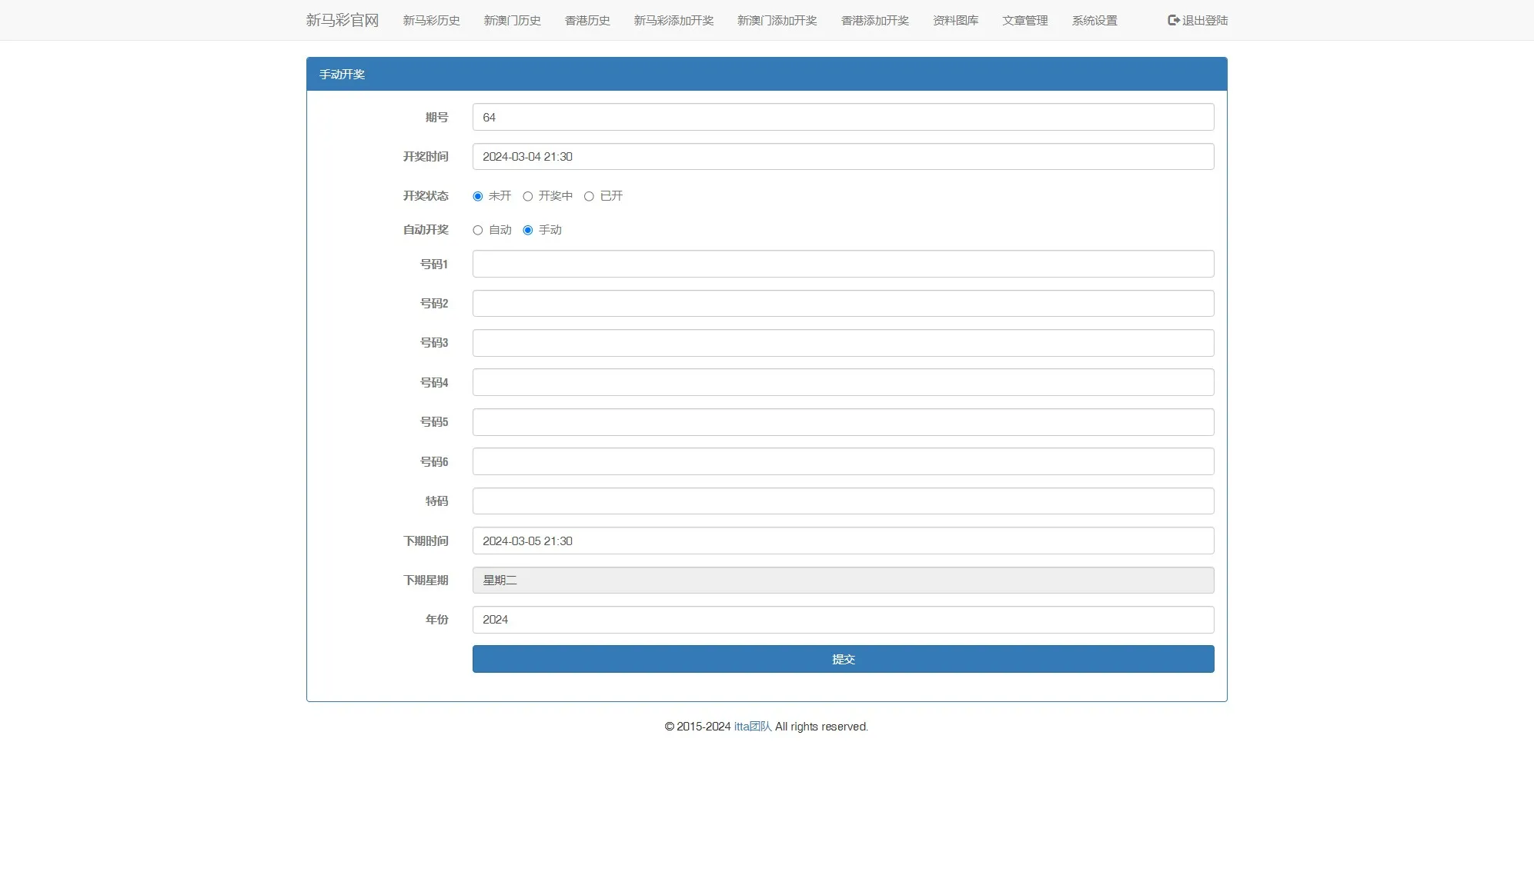
Task: Click the 新马彩官网 brand link
Action: (343, 20)
